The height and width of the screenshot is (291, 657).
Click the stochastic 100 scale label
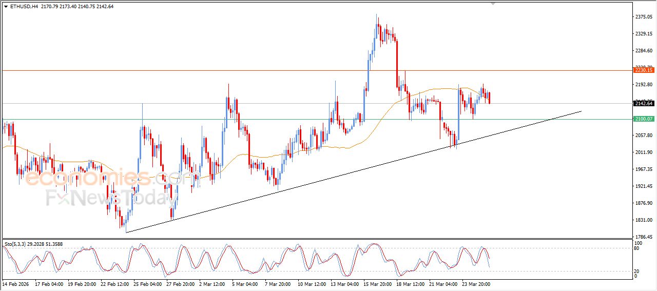pos(639,243)
